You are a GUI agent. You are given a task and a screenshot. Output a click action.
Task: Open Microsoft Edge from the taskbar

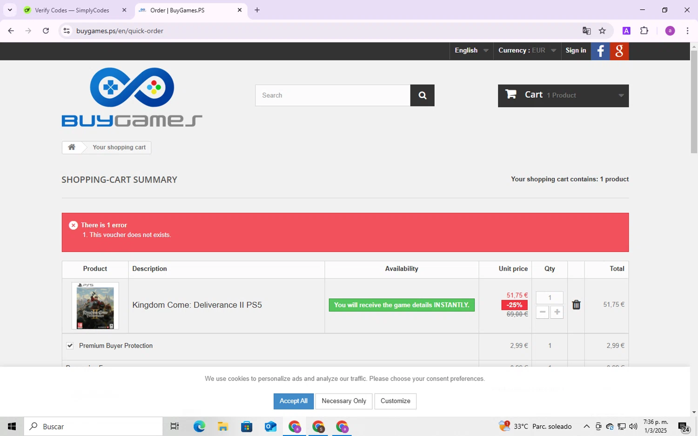(x=199, y=426)
